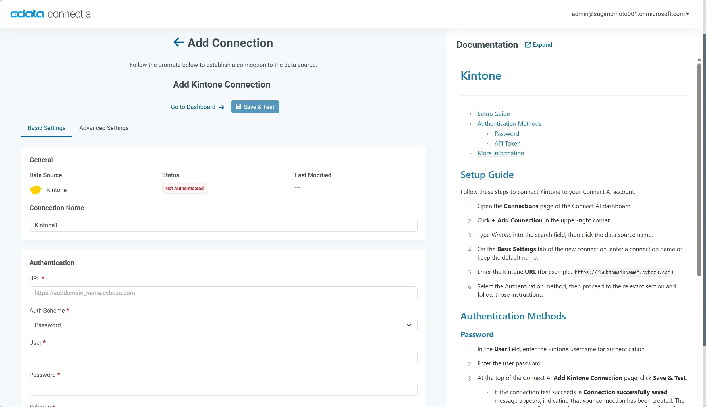The width and height of the screenshot is (706, 407).
Task: Click the back arrow beside Add Connection
Action: [178, 42]
